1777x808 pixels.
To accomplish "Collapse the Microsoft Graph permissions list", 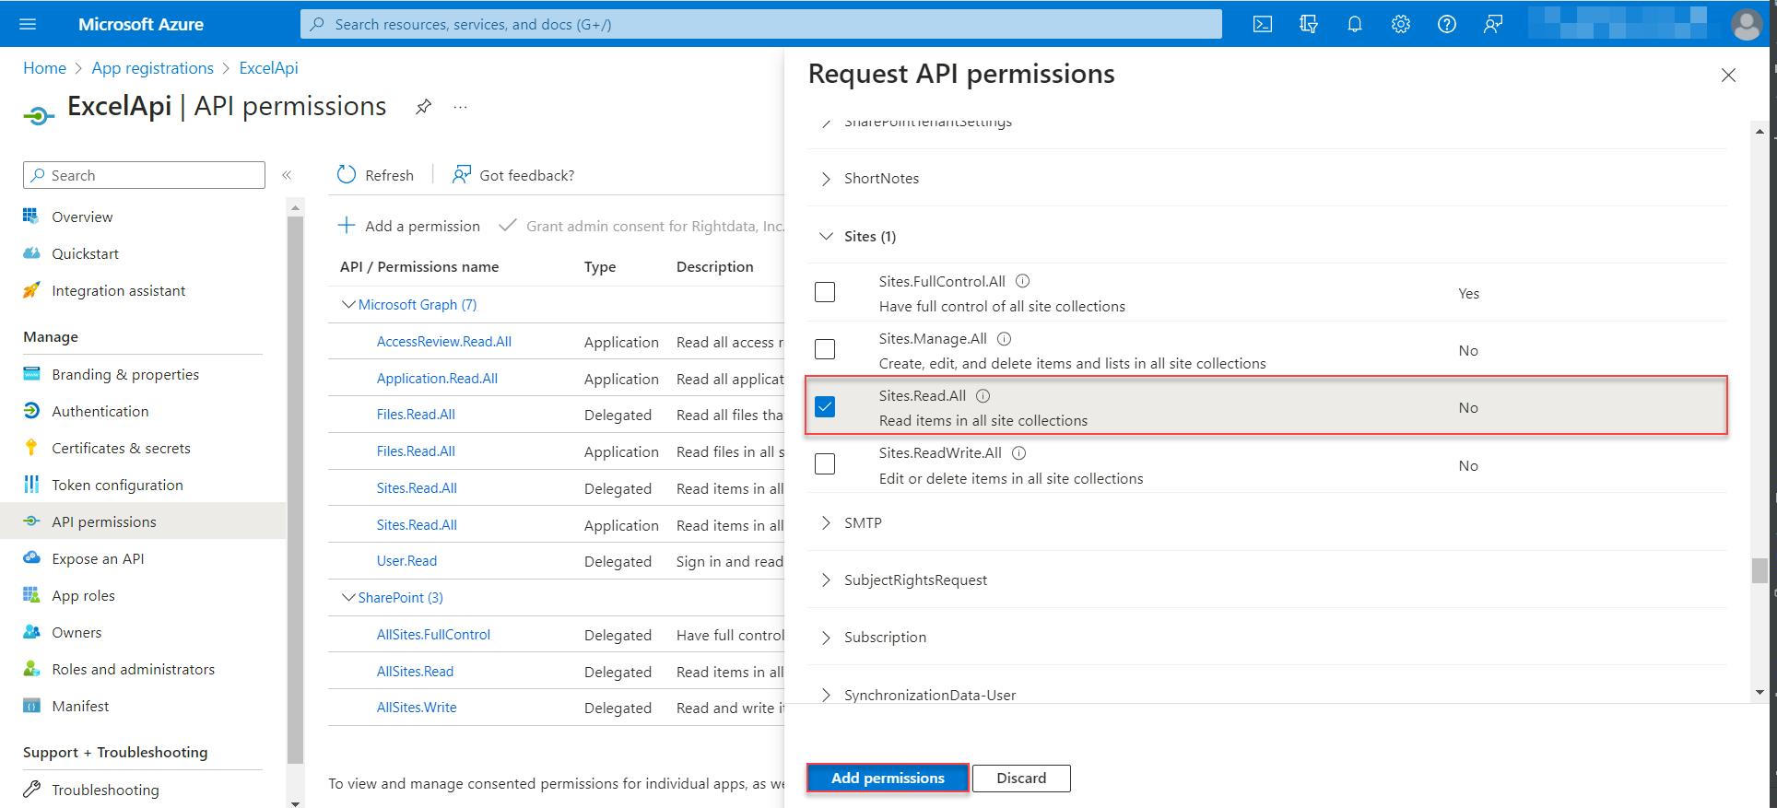I will [x=348, y=304].
